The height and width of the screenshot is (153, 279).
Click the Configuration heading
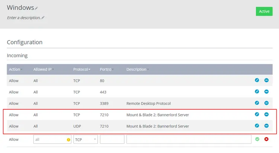[x=25, y=42]
